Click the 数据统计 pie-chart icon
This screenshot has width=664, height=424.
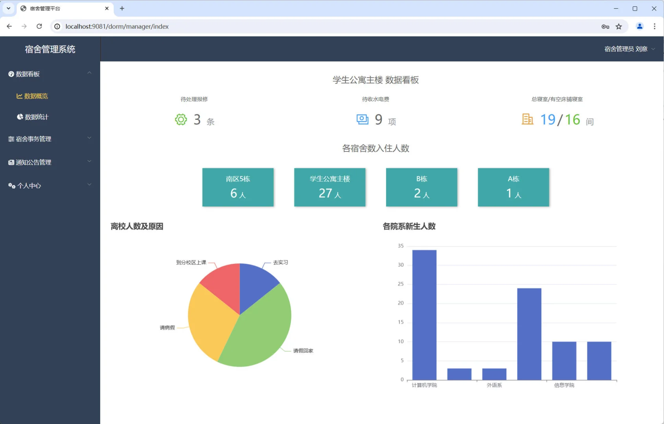click(19, 117)
